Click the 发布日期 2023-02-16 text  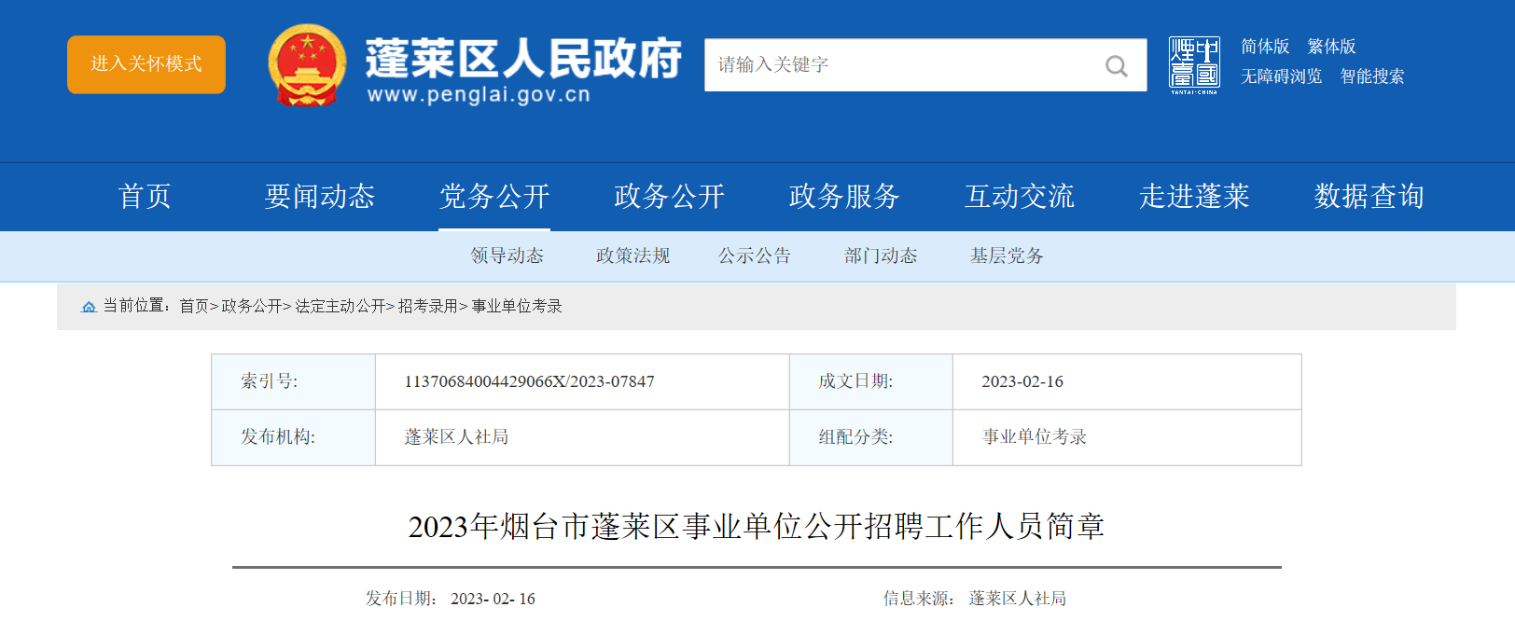point(451,599)
